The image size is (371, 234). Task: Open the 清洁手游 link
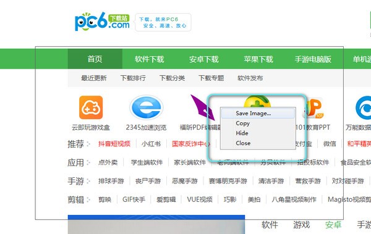(x=271, y=181)
